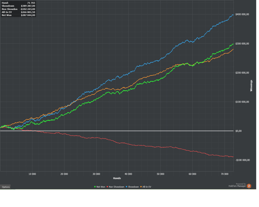Click the 30 000 hands axis label

96,174
